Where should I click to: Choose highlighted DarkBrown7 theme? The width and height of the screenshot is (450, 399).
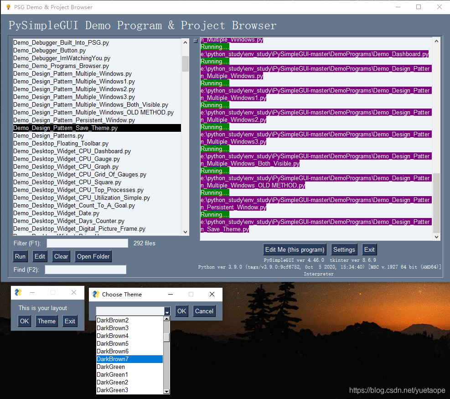[x=130, y=359]
